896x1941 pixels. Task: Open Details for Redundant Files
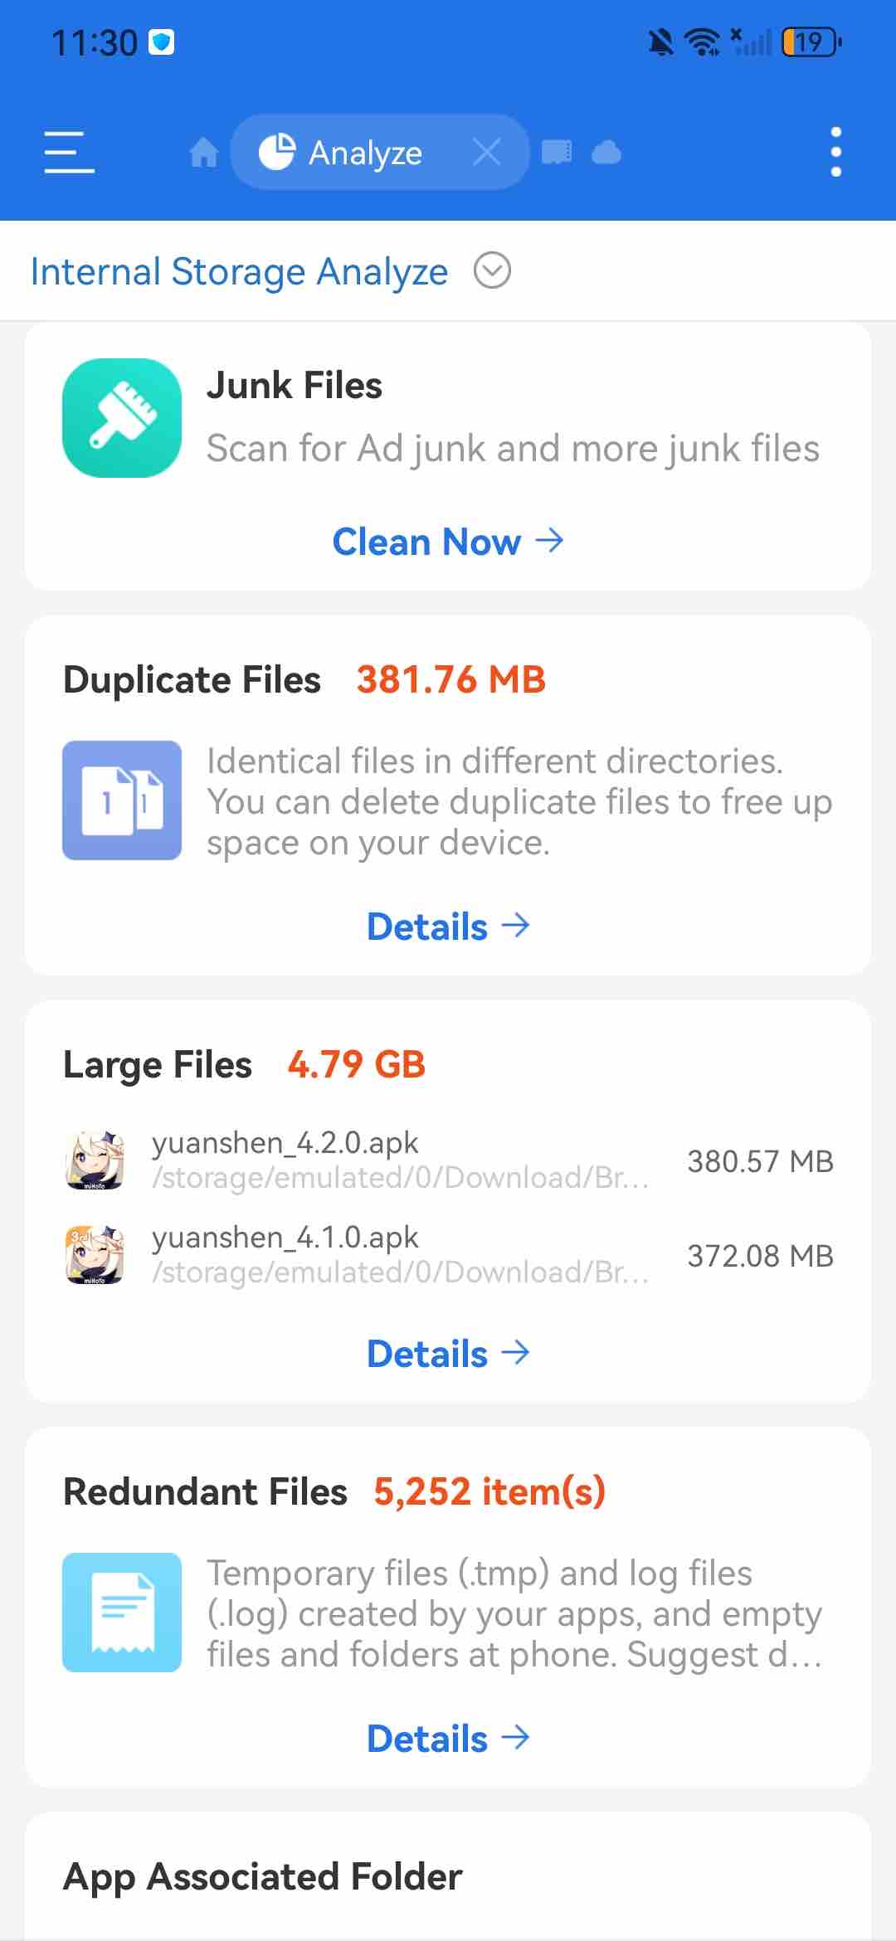tap(448, 1739)
